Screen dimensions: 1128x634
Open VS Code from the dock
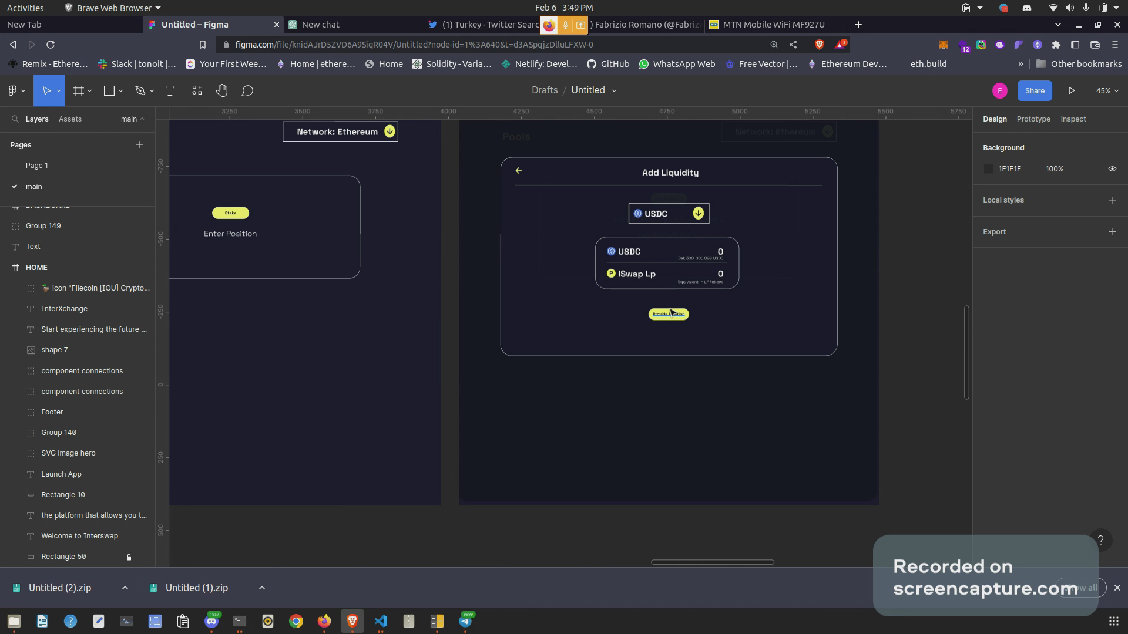(381, 621)
